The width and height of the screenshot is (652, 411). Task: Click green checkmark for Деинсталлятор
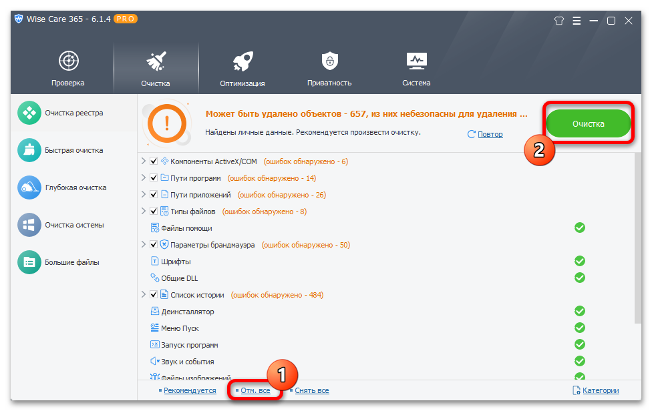pos(580,311)
